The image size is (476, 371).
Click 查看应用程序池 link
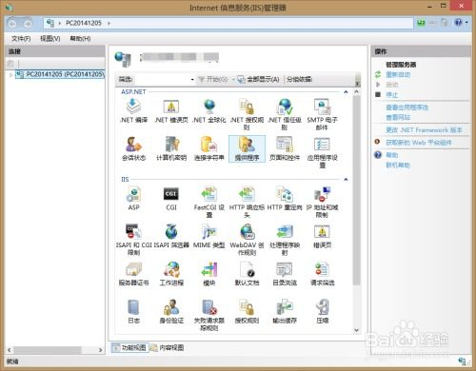click(x=407, y=107)
